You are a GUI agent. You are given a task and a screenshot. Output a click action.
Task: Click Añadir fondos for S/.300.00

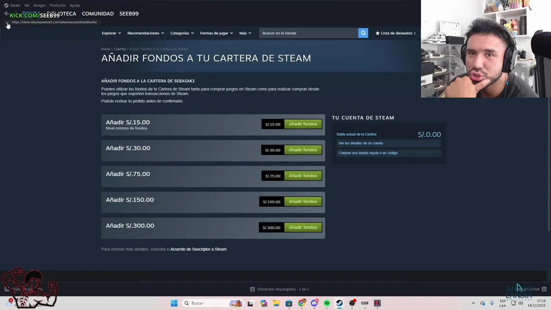(303, 227)
